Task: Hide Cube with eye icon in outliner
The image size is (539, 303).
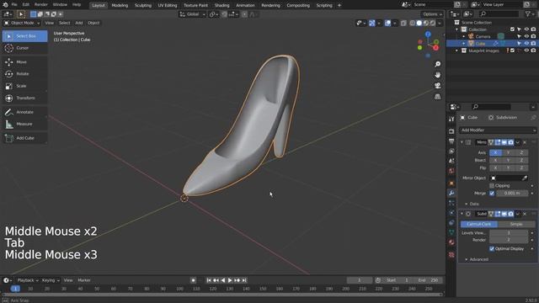Action: [526, 43]
